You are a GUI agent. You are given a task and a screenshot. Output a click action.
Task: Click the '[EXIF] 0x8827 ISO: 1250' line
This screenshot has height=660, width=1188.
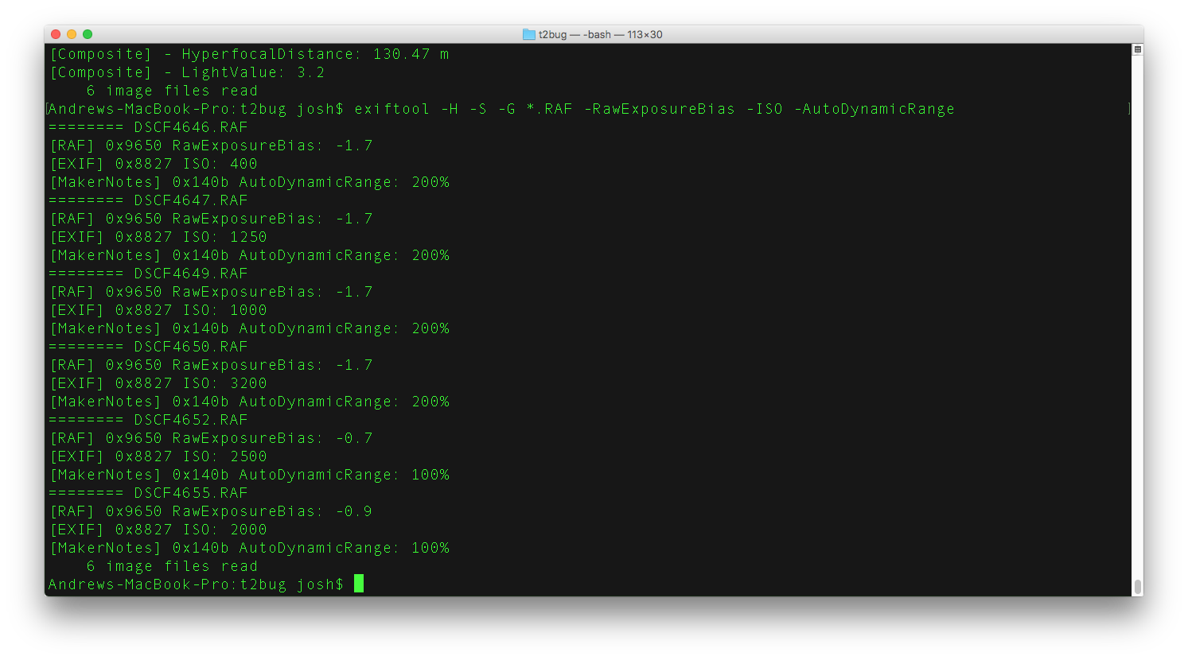click(x=158, y=237)
